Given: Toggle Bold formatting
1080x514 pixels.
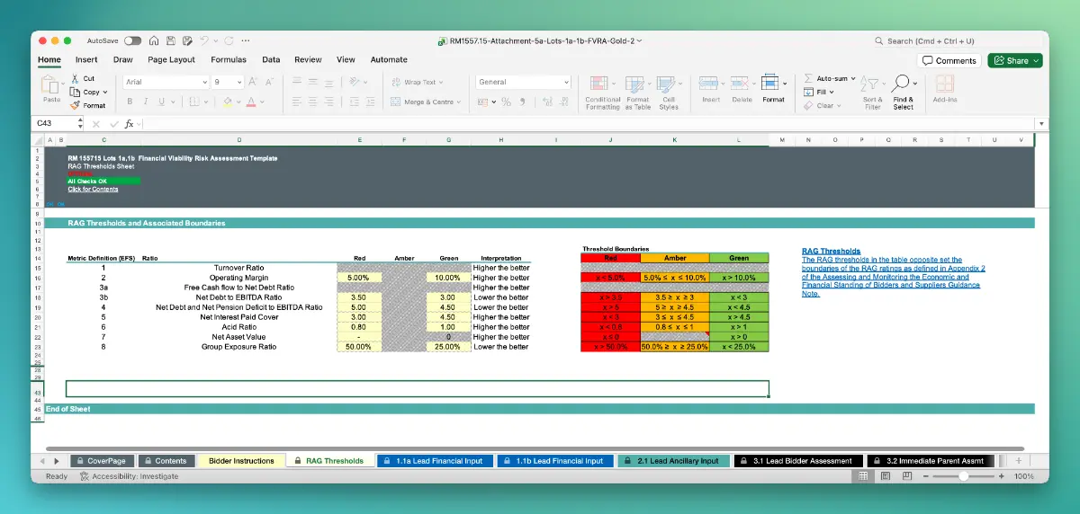Looking at the screenshot, I should 130,102.
